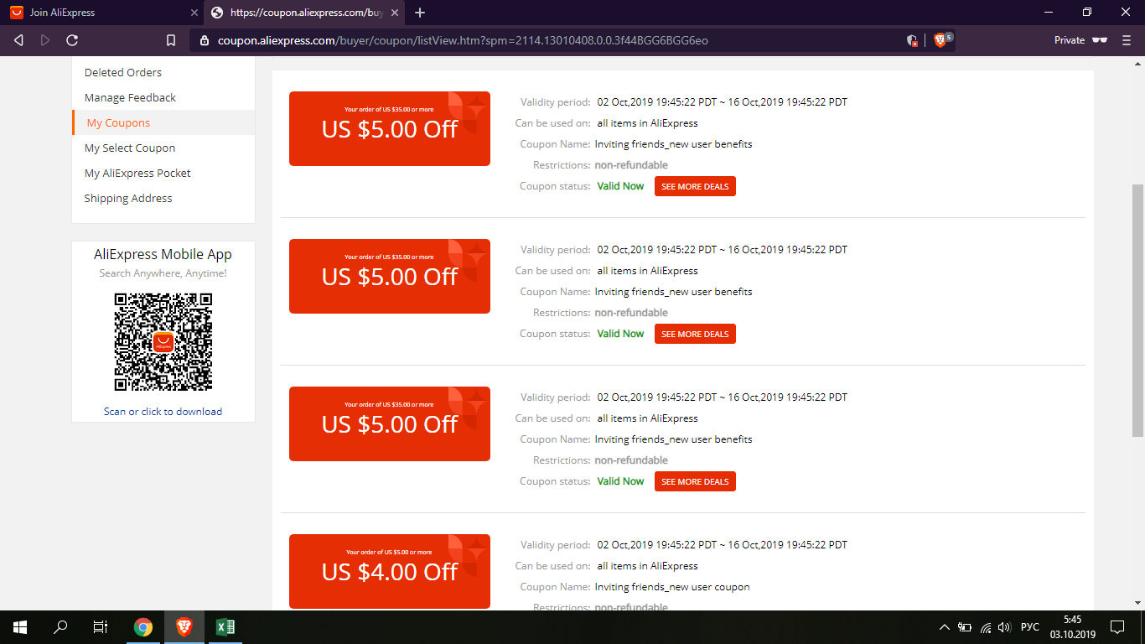This screenshot has width=1145, height=644.
Task: Click the first US $5.00 Off coupon card
Action: coord(390,128)
